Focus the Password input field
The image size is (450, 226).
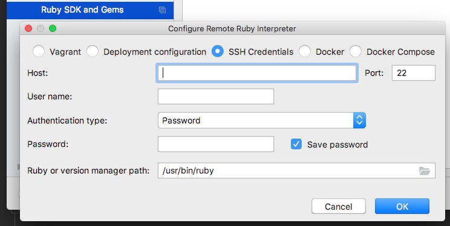coord(216,144)
